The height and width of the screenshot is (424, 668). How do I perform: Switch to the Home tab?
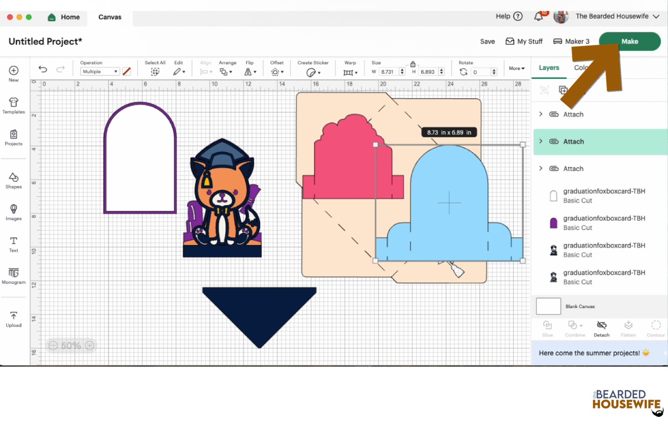coord(64,17)
